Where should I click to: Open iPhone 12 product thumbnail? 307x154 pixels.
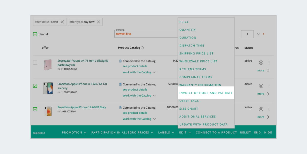(x=48, y=111)
